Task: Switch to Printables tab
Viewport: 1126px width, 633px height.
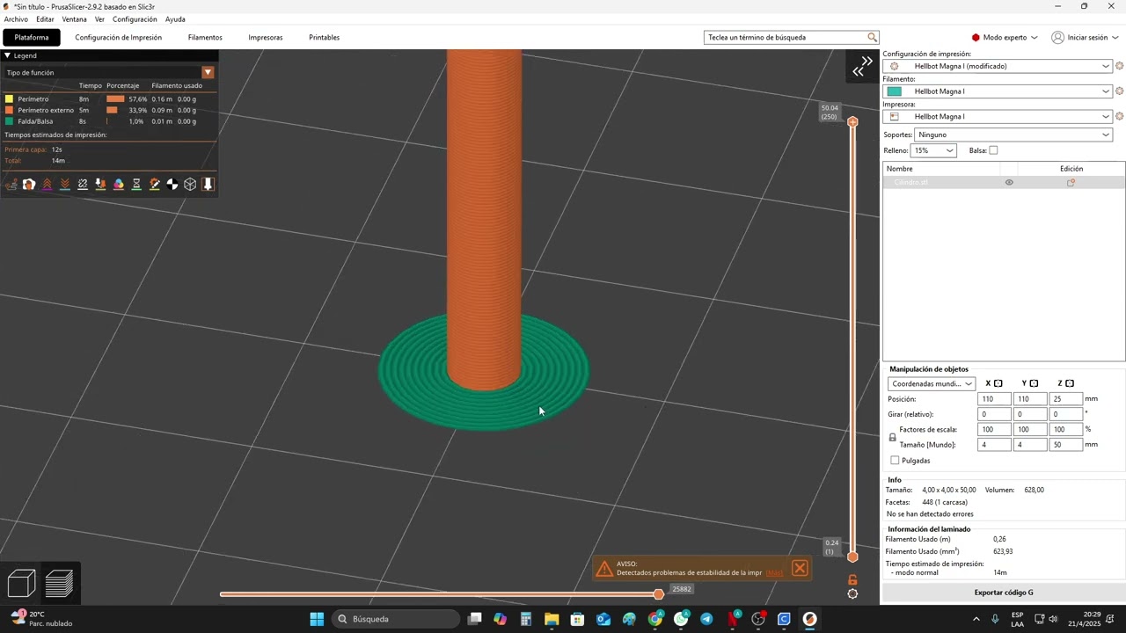Action: pyautogui.click(x=324, y=38)
